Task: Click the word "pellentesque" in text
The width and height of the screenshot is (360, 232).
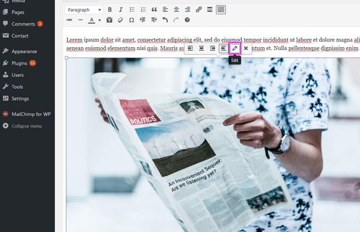Action: click(304, 49)
